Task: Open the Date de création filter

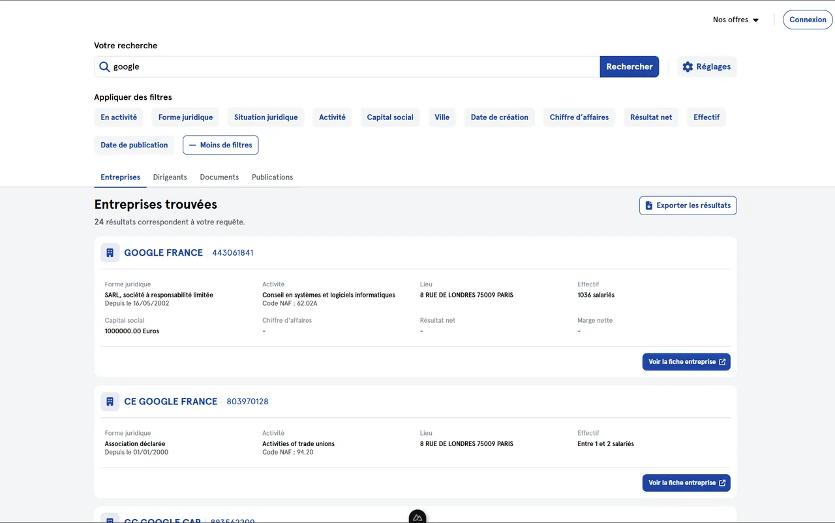Action: pyautogui.click(x=500, y=117)
